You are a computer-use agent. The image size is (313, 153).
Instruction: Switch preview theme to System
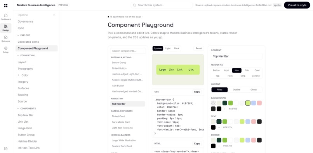tap(158, 48)
